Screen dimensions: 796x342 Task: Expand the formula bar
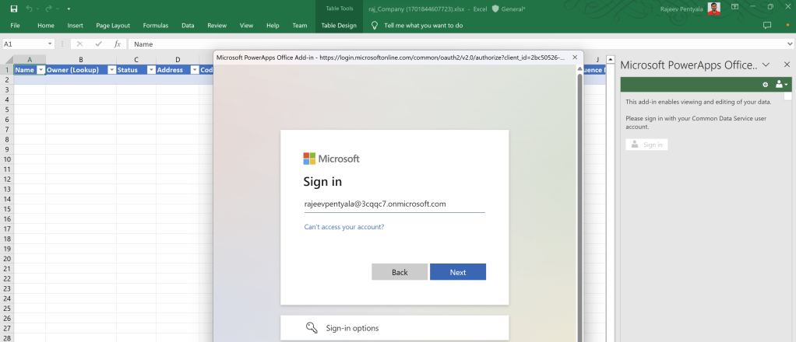tap(790, 44)
